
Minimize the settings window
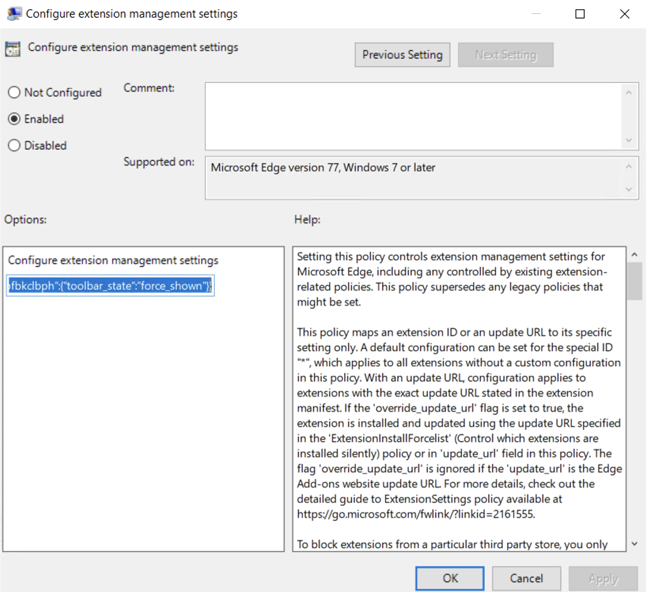click(x=536, y=14)
